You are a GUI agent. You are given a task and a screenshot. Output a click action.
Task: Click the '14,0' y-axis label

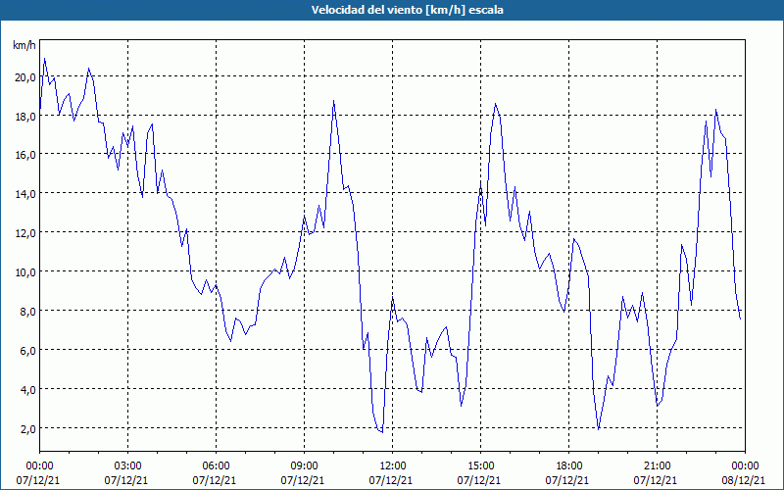[x=25, y=194]
